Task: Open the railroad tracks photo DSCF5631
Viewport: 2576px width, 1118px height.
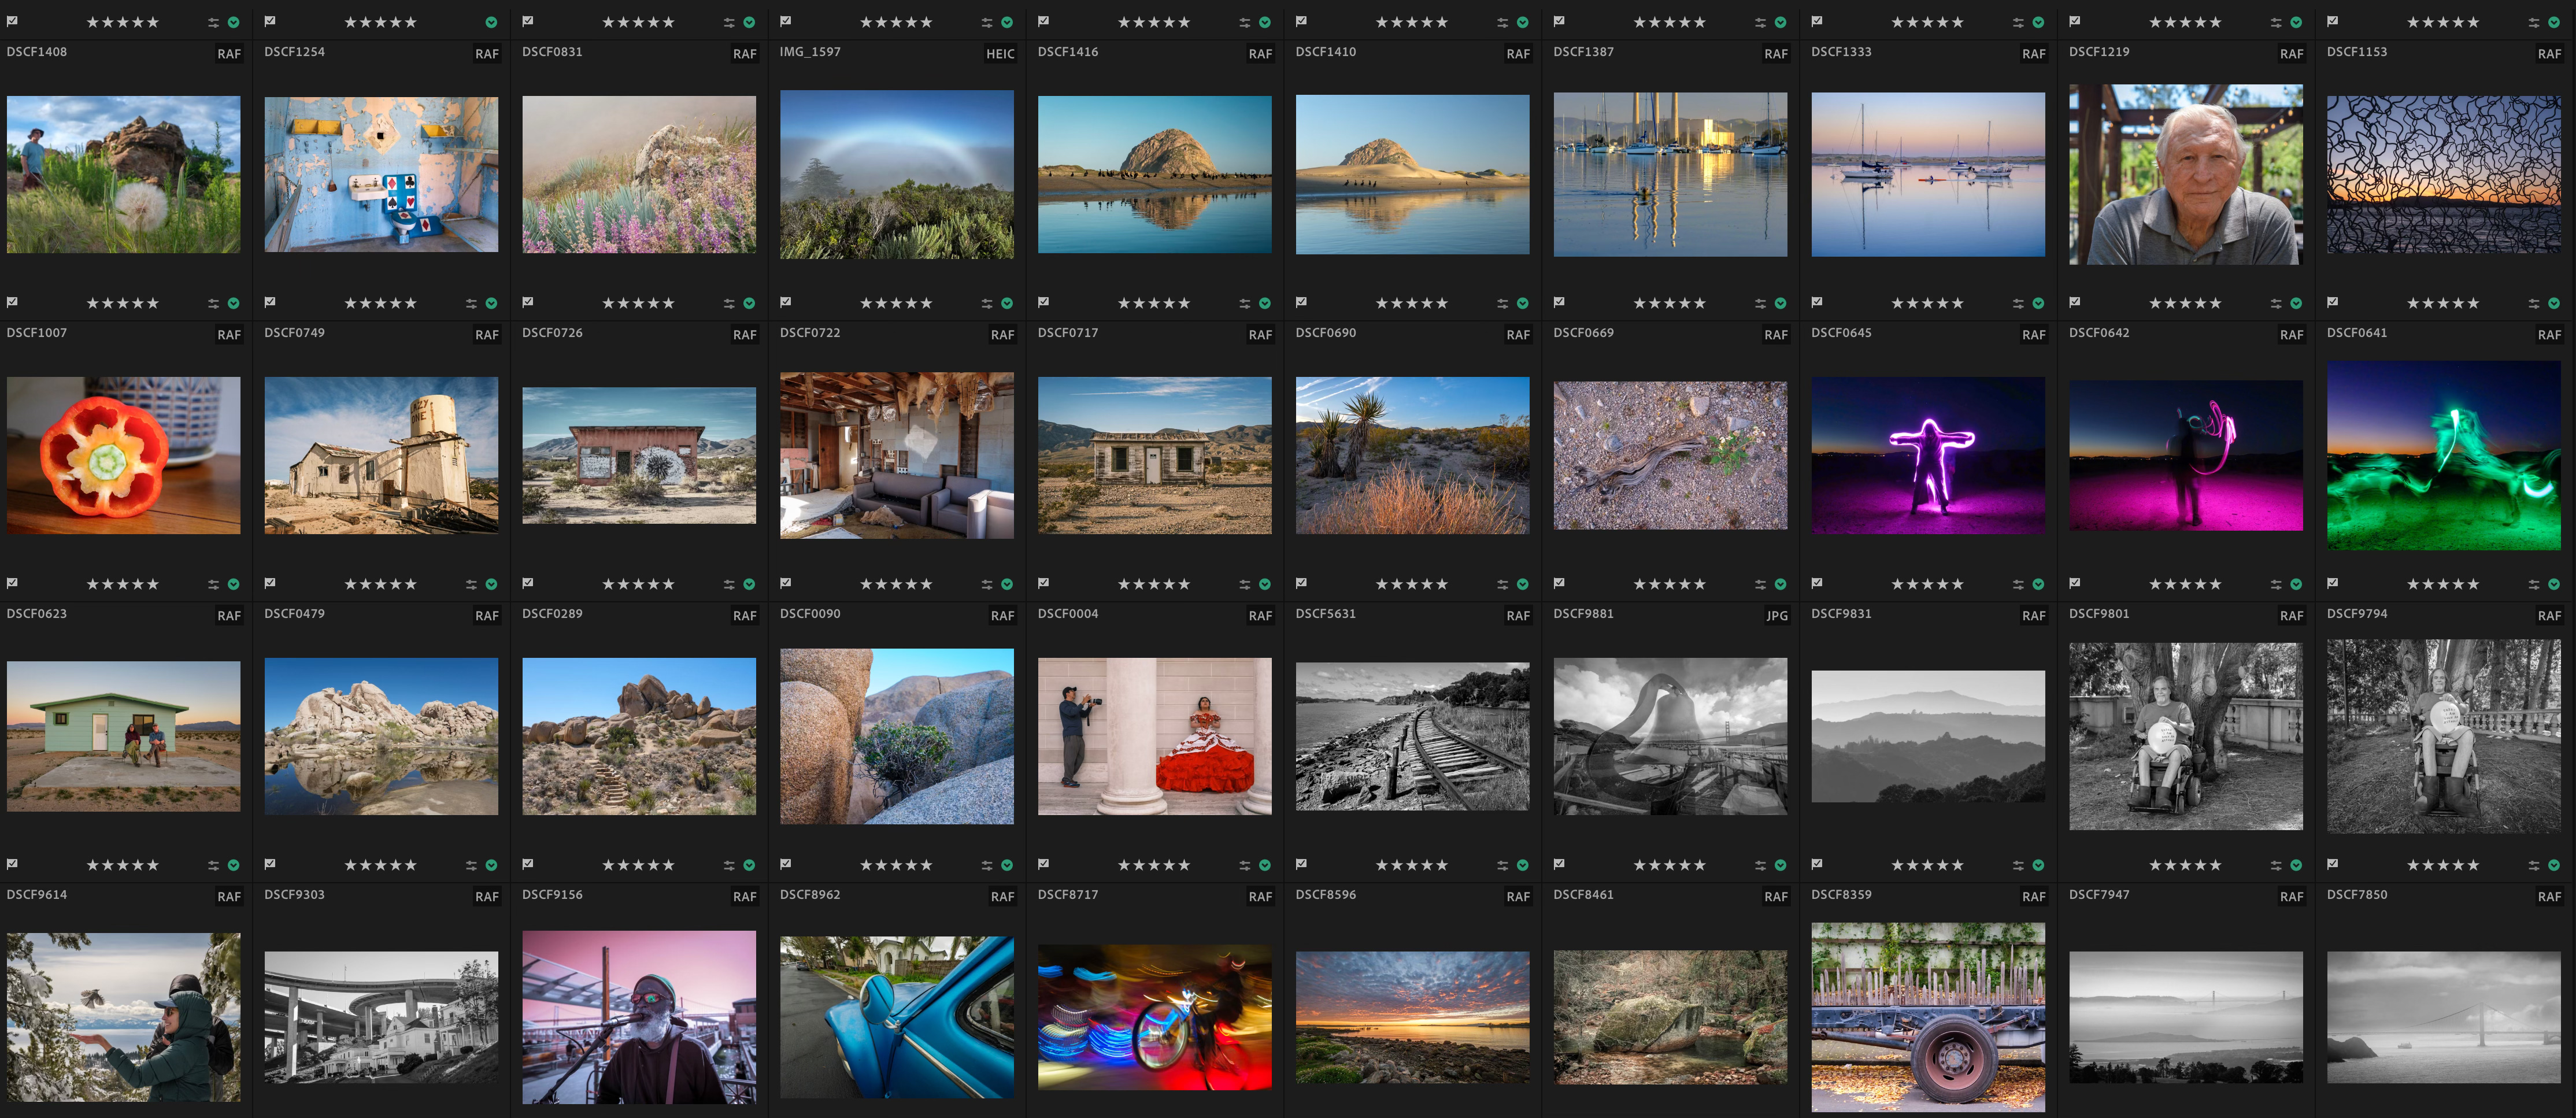Action: click(x=1412, y=736)
